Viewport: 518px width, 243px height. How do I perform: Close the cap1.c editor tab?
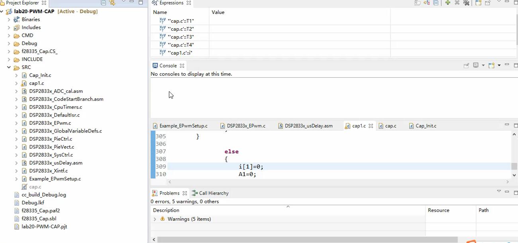coord(371,126)
